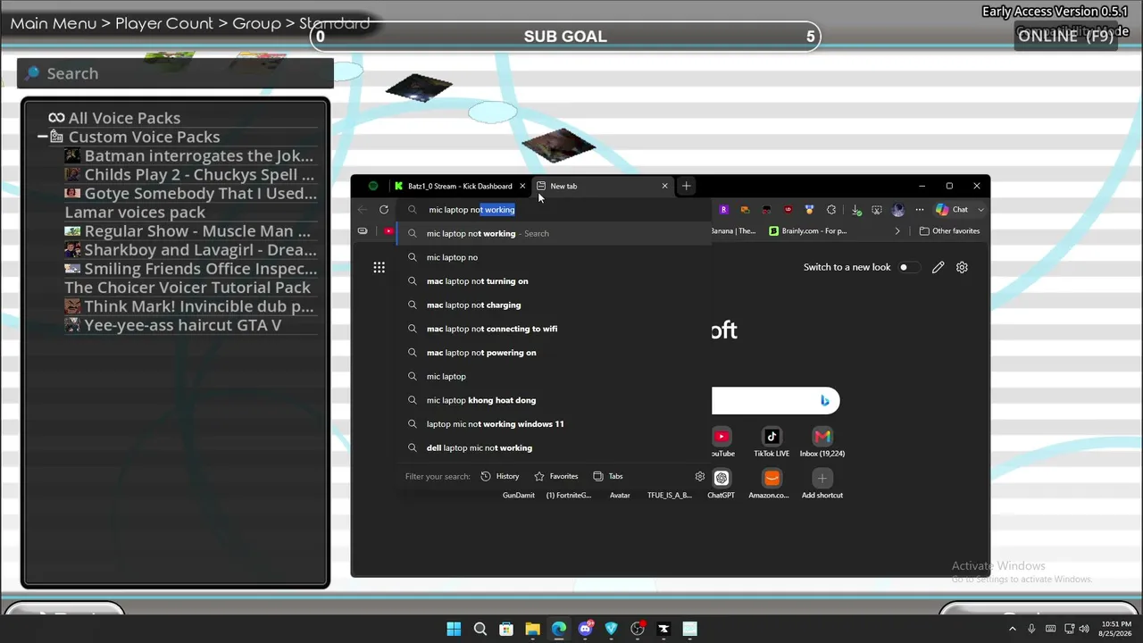
Task: Select Yee-yee-ass haircut GTA V pack
Action: (x=173, y=324)
